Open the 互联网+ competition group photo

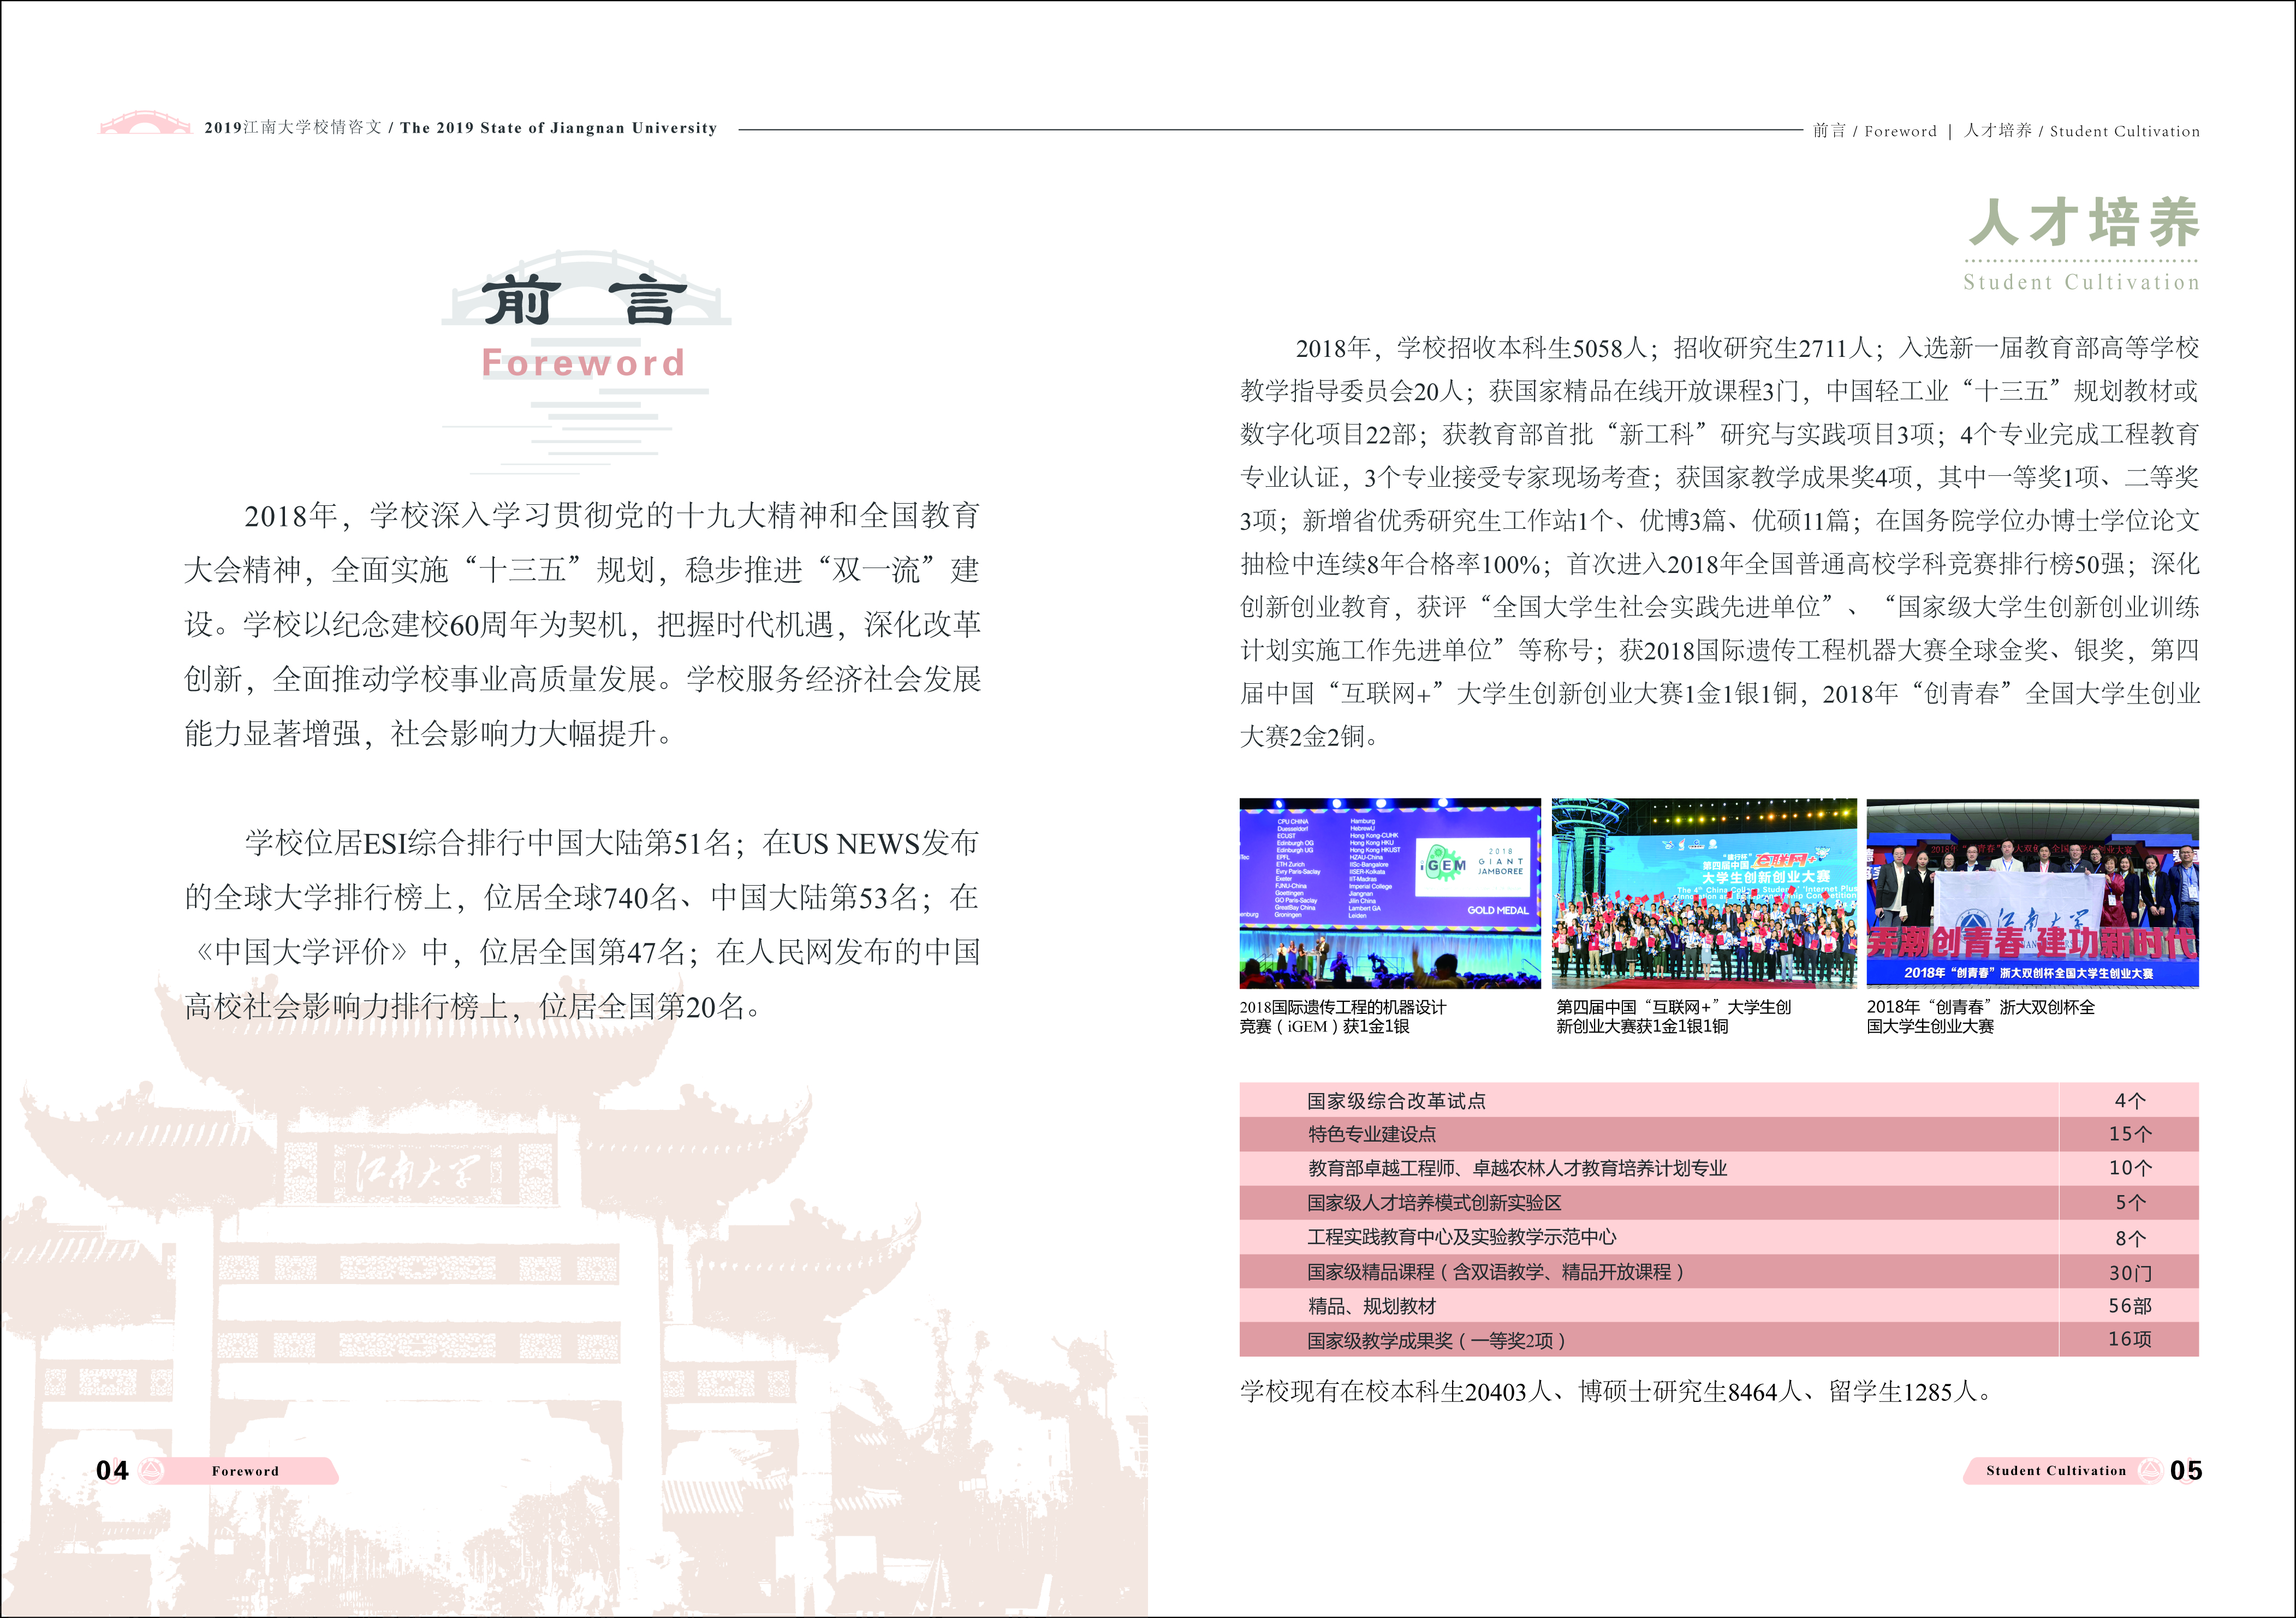[x=1703, y=892]
